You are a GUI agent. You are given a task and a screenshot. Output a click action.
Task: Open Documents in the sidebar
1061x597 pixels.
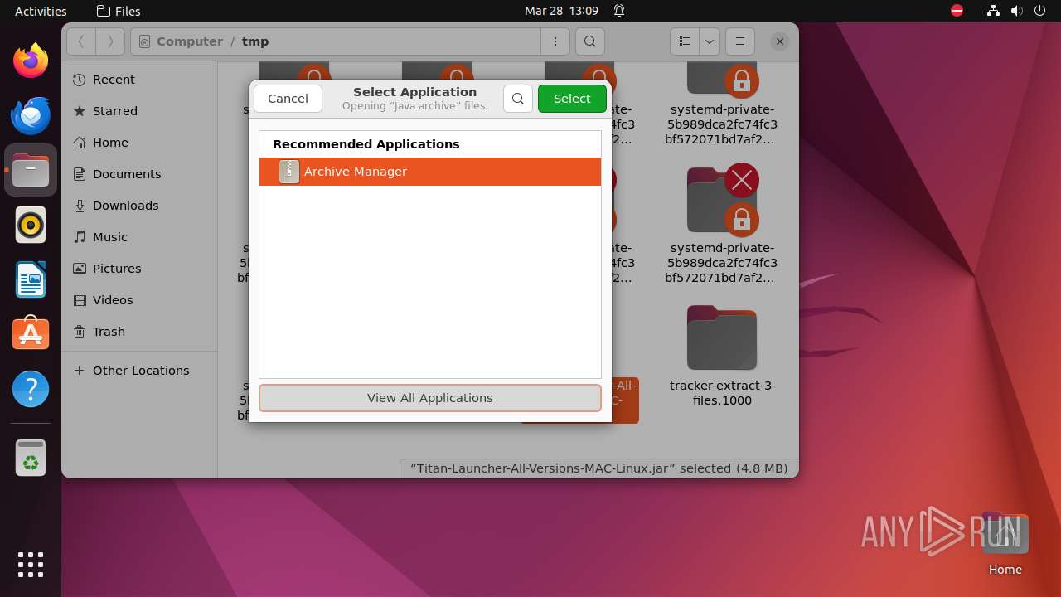click(x=139, y=174)
